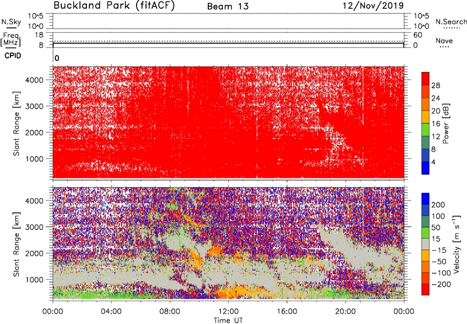Click the '-50' tick on the Velocity bar

pos(439,261)
